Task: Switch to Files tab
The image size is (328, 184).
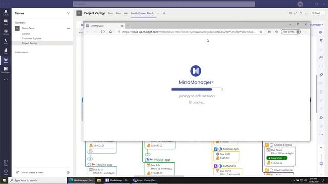Action: point(118,13)
